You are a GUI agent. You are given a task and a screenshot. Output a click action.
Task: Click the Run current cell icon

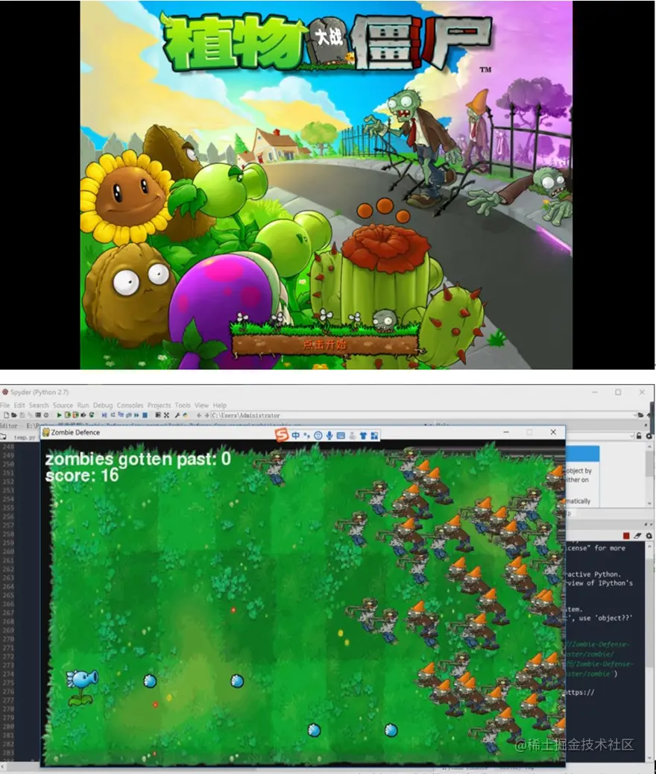(x=68, y=415)
